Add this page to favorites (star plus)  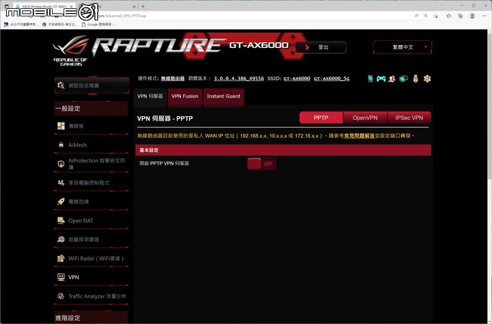click(435, 16)
